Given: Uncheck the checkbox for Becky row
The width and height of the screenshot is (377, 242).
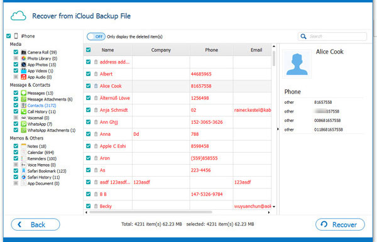Looking at the screenshot, I should click(x=88, y=206).
